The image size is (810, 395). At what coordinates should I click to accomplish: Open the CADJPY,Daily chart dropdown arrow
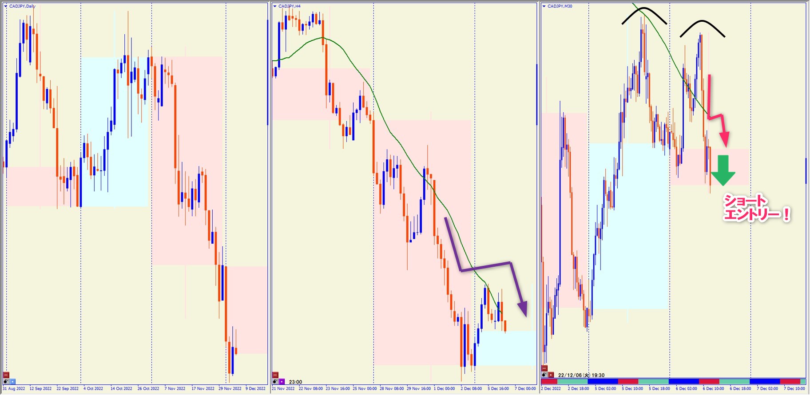(6, 6)
